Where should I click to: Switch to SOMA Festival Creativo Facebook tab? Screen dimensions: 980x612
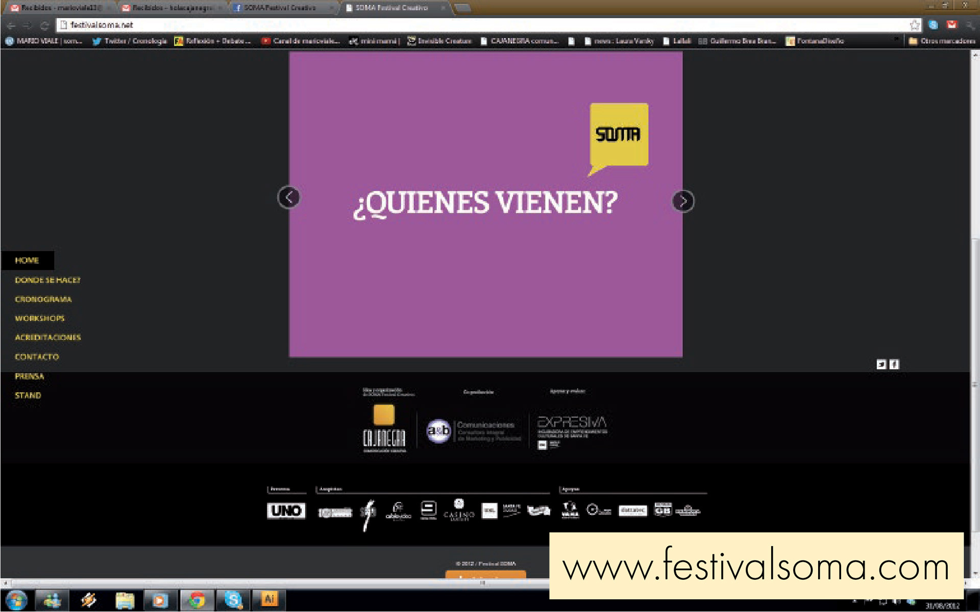coord(280,8)
